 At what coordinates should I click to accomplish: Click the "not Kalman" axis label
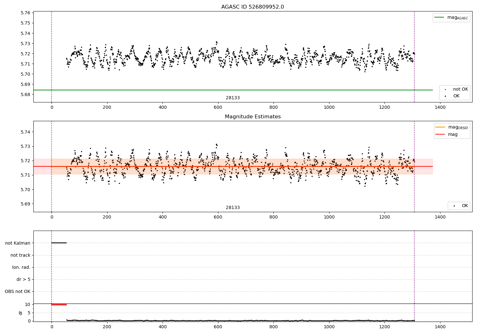point(18,243)
